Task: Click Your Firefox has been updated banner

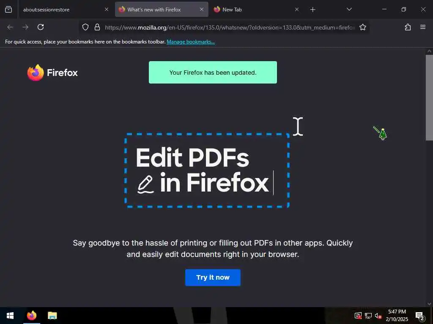Action: pyautogui.click(x=213, y=72)
